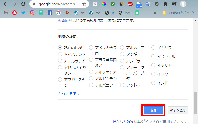Open the green checkmark extension
198x124 pixels.
tap(113, 4)
